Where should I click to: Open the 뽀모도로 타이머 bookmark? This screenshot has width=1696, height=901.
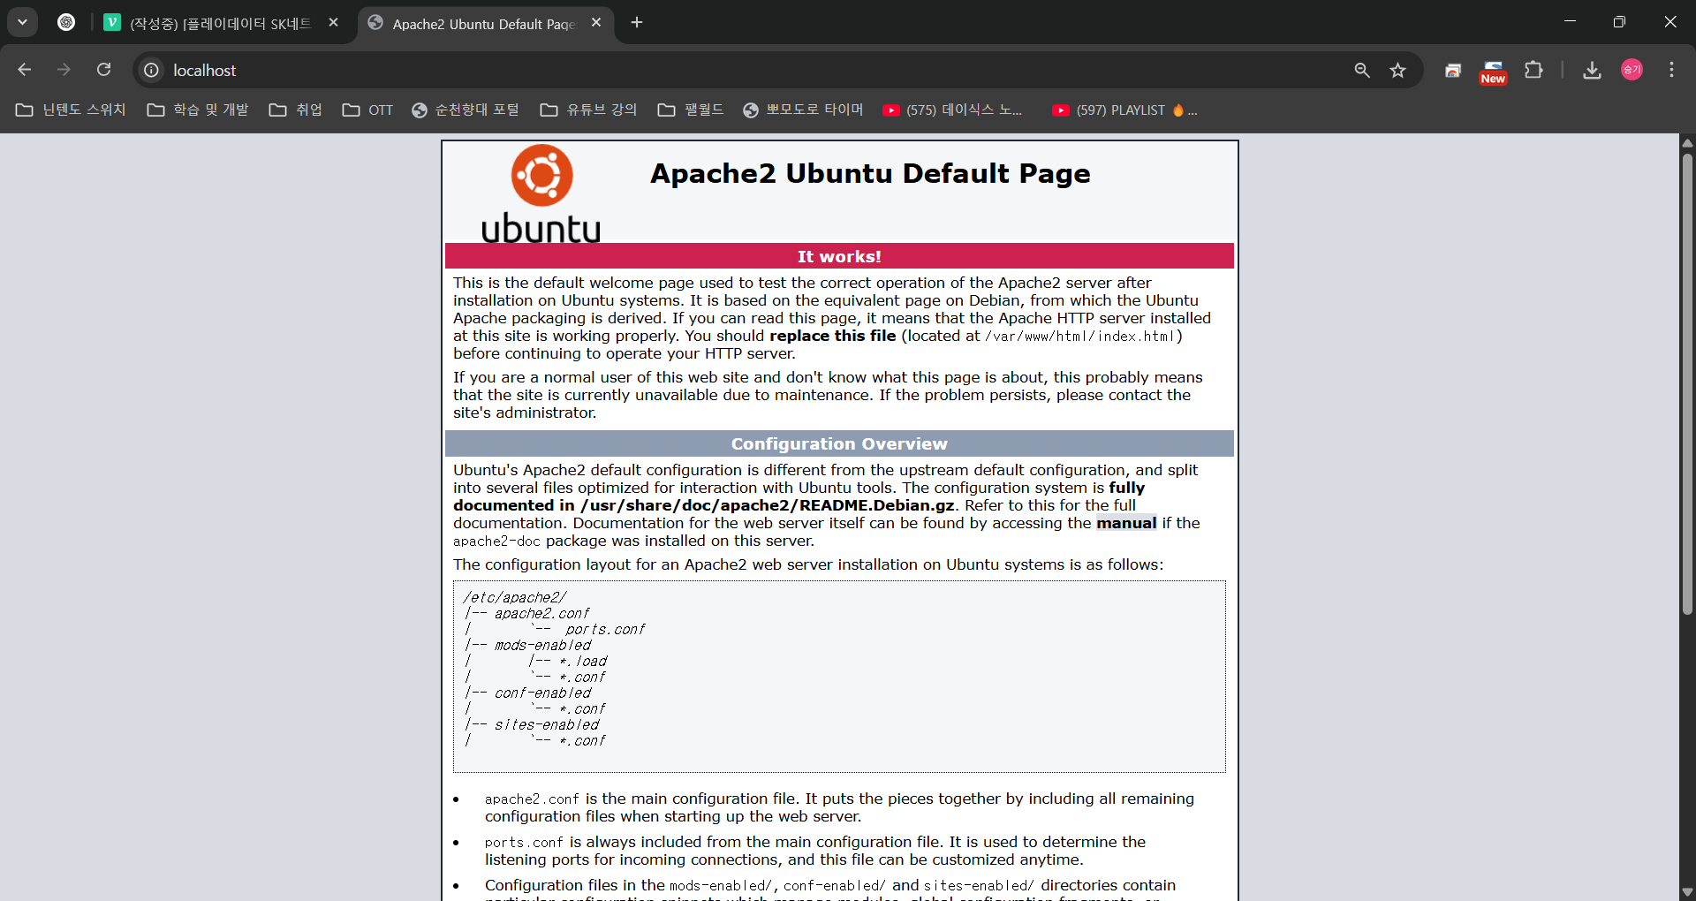click(x=803, y=110)
